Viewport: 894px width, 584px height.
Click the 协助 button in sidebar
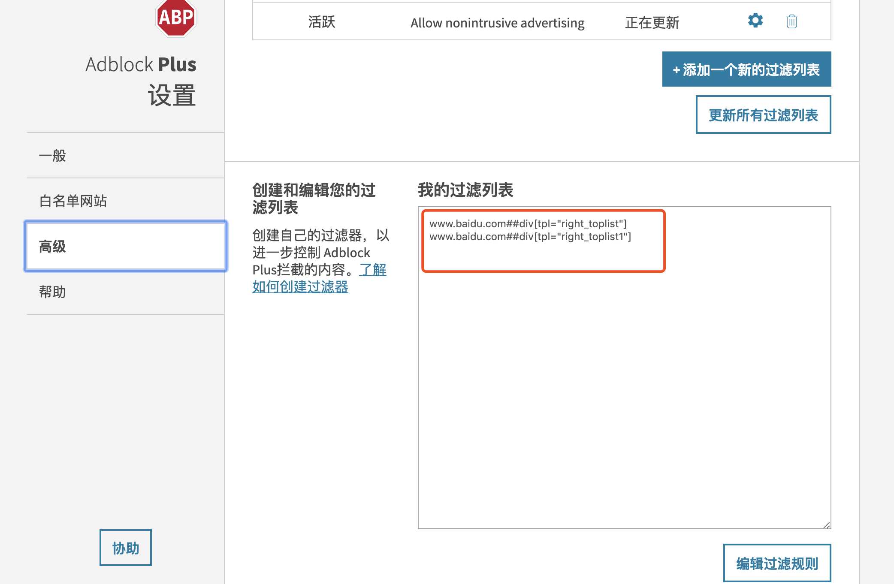pyautogui.click(x=126, y=548)
